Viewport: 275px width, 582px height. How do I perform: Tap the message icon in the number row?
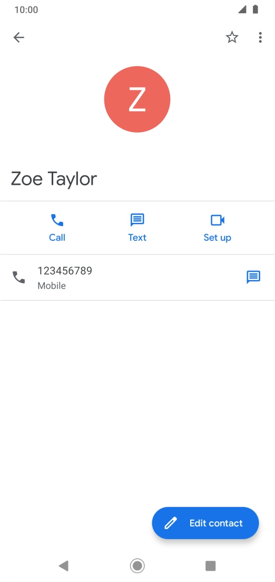click(x=253, y=277)
